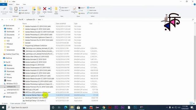The width and height of the screenshot is (196, 110).
Task: Click the taskbar search box
Action: (28, 107)
